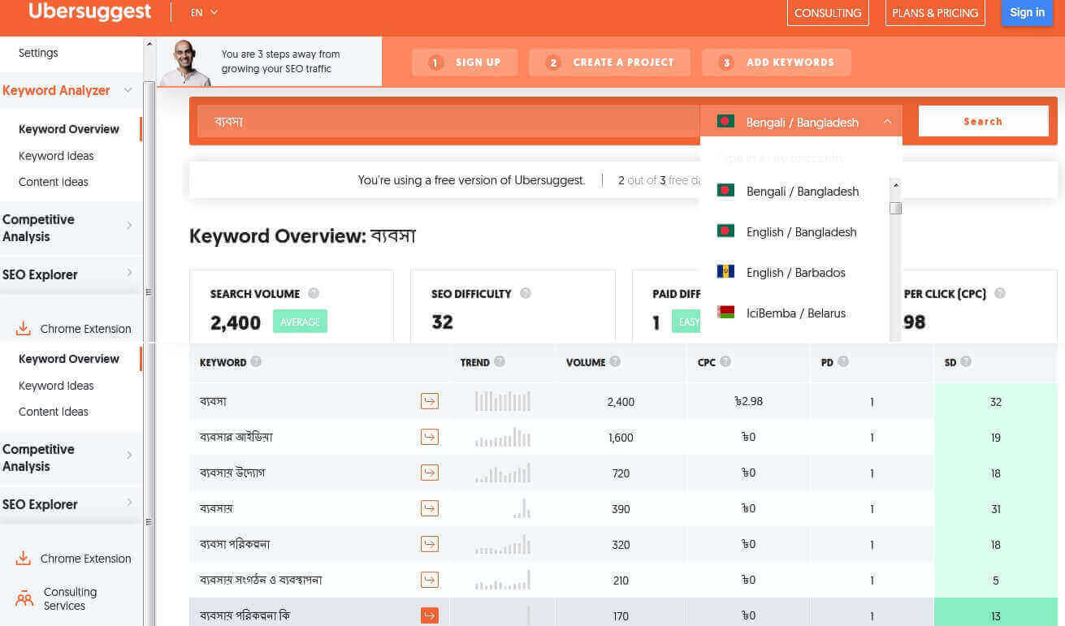
Task: Click help icon beside CPC column header
Action: pyautogui.click(x=725, y=362)
